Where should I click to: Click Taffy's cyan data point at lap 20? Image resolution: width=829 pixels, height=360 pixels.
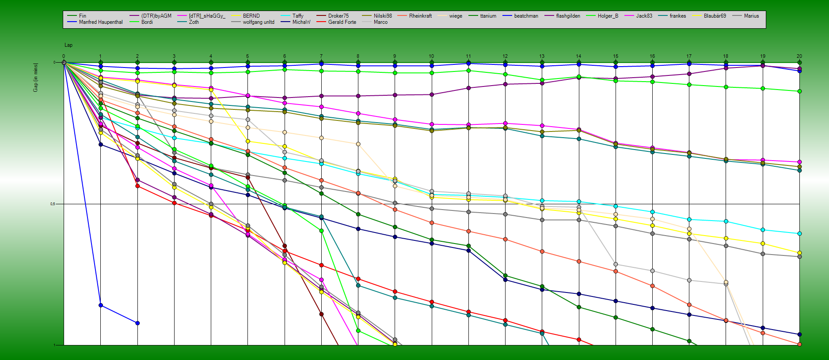pos(799,234)
